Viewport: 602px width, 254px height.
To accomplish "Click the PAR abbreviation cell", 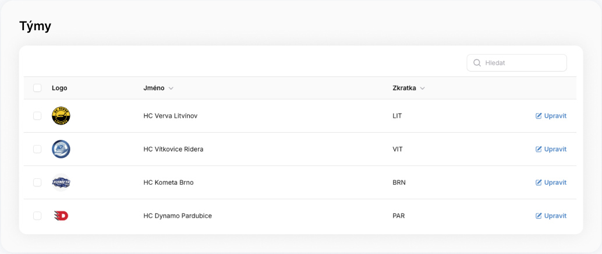I will coord(399,216).
